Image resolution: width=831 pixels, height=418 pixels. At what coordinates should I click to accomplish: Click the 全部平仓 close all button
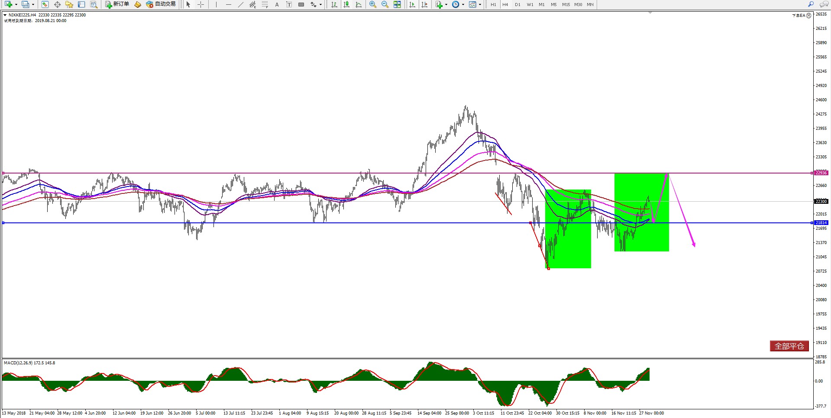coord(789,346)
